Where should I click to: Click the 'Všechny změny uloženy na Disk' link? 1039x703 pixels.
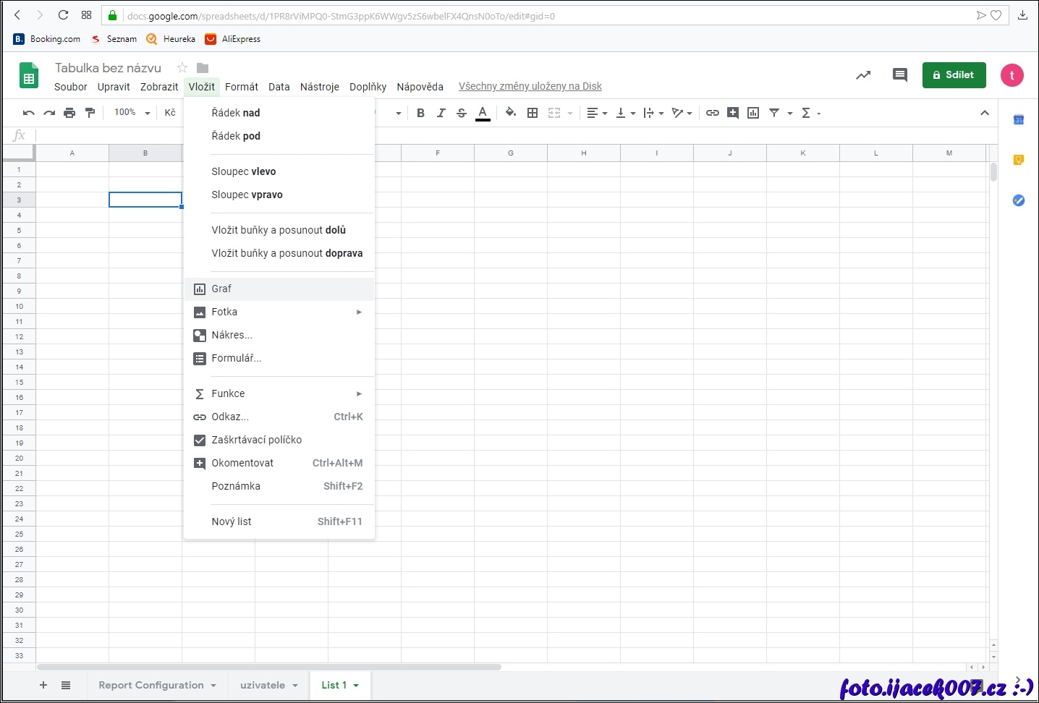[530, 87]
